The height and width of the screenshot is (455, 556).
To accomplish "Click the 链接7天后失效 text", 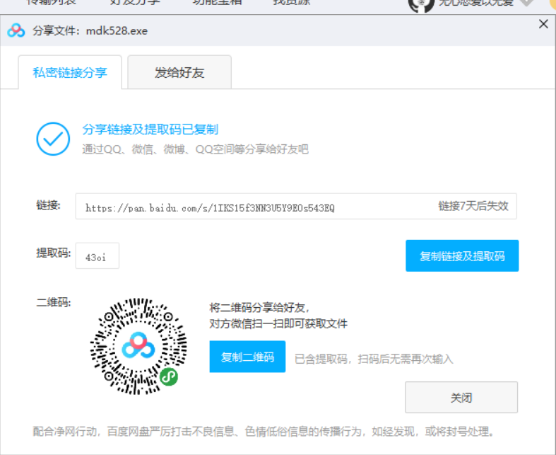I will point(473,206).
